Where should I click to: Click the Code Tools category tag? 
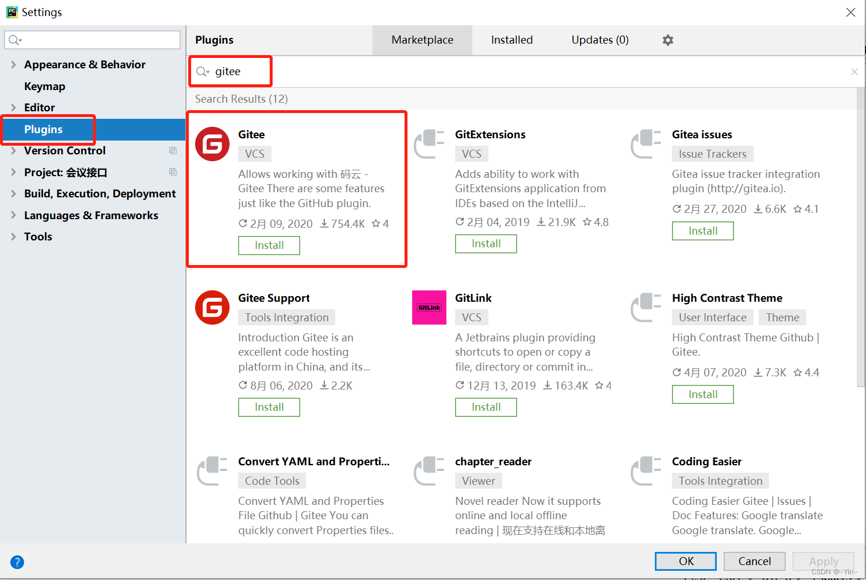click(x=273, y=481)
